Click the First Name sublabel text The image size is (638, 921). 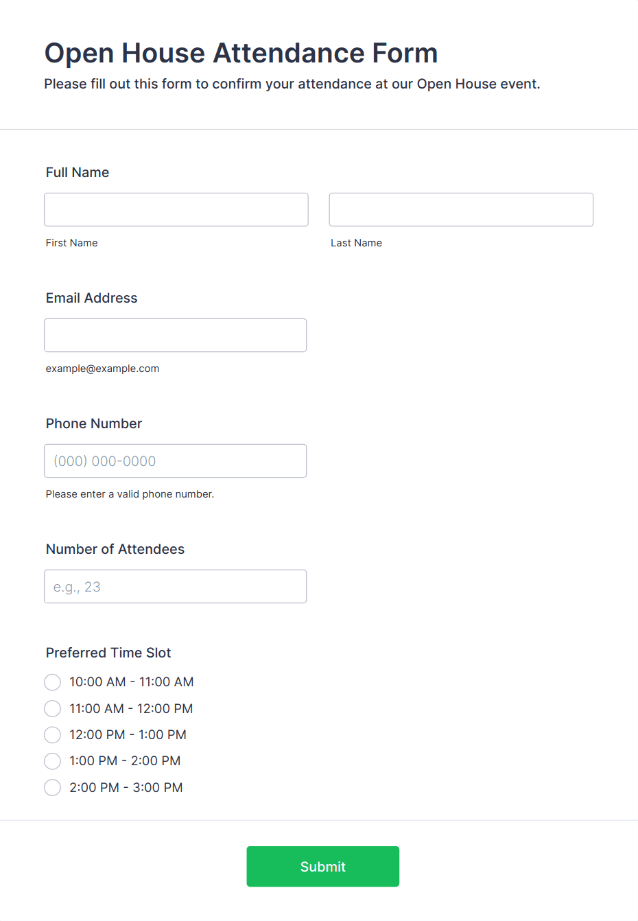click(72, 243)
